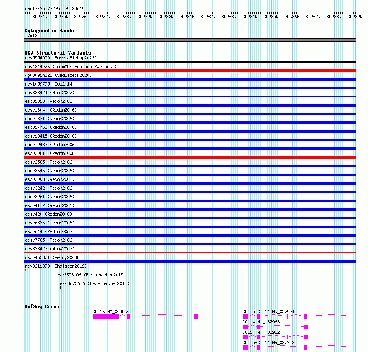The height and width of the screenshot is (352, 368).
Task: Open variant essv13040 (Redon2006)
Action: point(51,110)
